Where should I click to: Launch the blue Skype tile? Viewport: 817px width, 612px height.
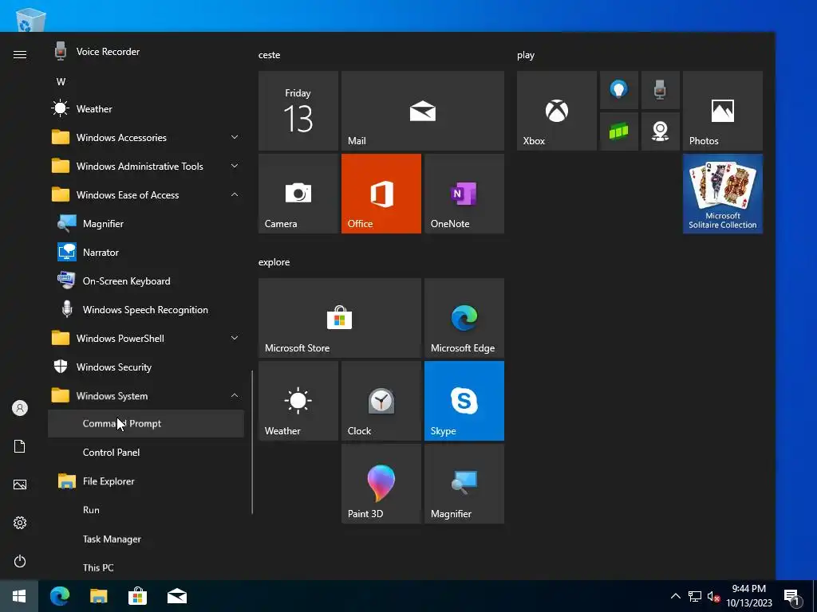(464, 401)
